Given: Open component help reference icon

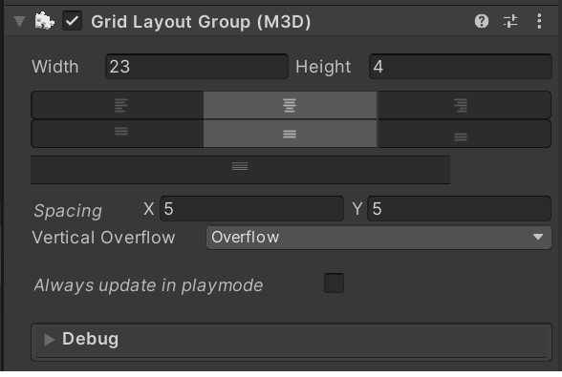Looking at the screenshot, I should coord(482,21).
